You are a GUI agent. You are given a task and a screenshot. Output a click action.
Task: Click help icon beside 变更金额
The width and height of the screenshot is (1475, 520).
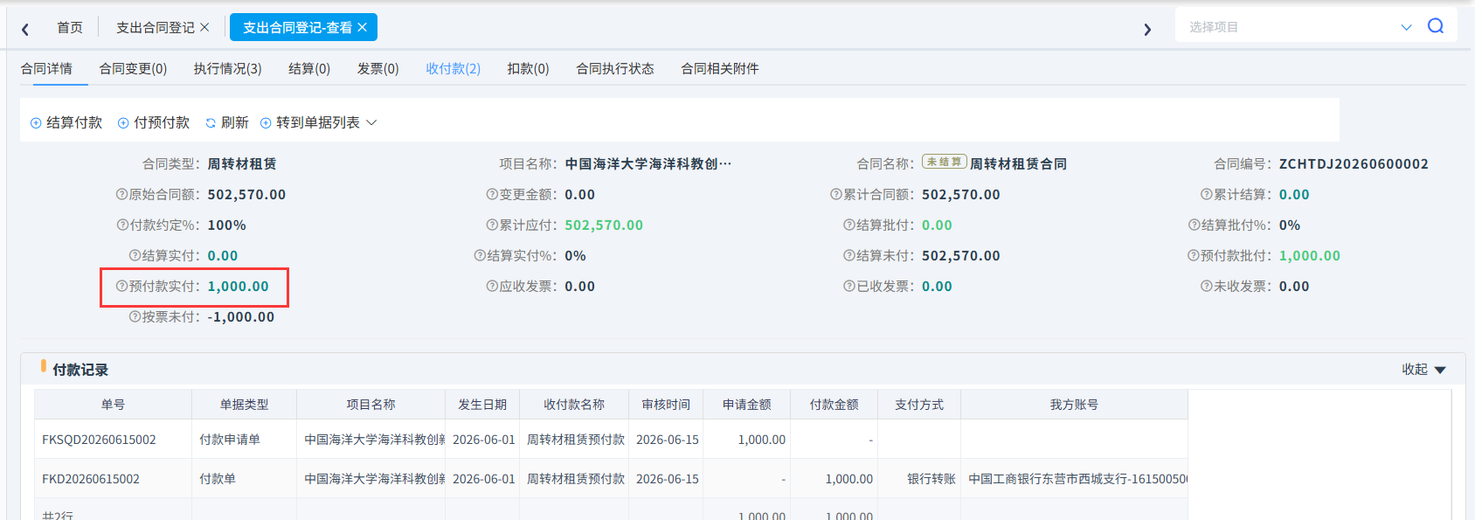click(x=492, y=195)
